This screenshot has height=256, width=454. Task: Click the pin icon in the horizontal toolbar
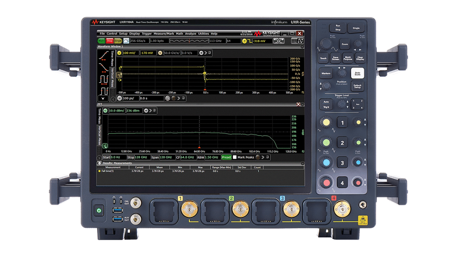click(x=183, y=98)
